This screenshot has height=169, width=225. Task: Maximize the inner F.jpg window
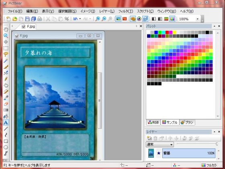click(89, 36)
